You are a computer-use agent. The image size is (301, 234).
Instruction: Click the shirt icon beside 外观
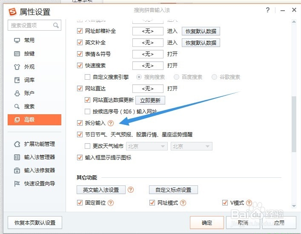coord(17,67)
